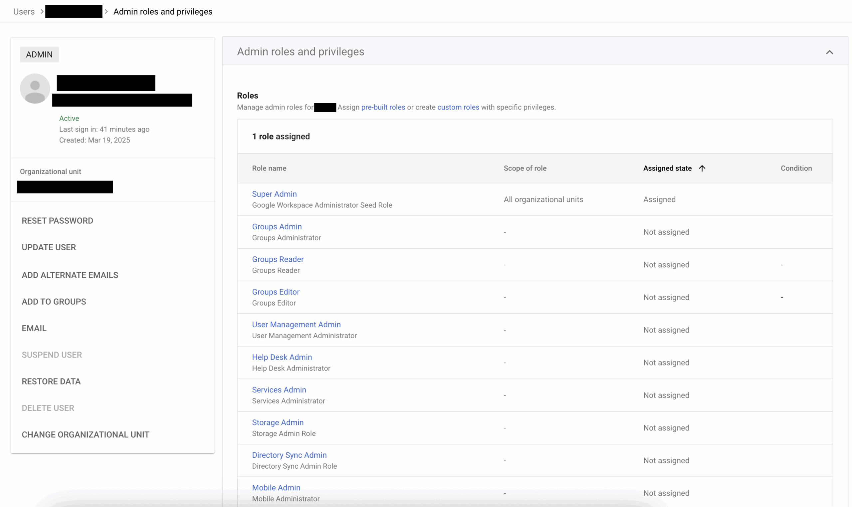852x507 pixels.
Task: Click the Storage Admin Role description
Action: coord(284,433)
